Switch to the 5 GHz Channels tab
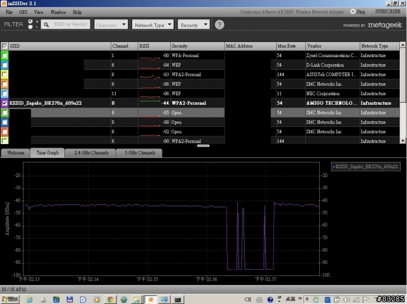The height and width of the screenshot is (304, 407). point(139,153)
